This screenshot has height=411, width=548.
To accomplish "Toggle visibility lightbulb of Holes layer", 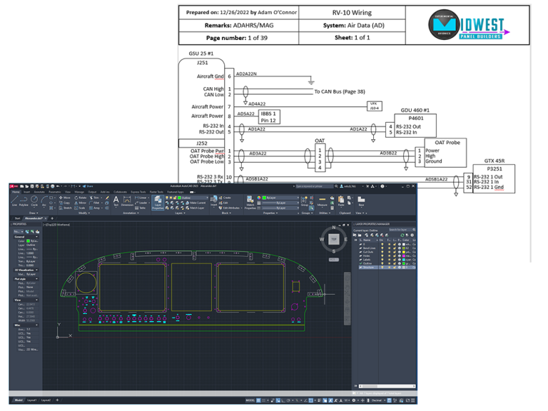I will pos(384,257).
